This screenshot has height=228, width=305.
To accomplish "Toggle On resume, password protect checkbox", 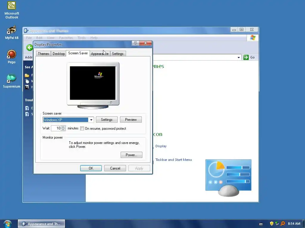I will 82,129.
